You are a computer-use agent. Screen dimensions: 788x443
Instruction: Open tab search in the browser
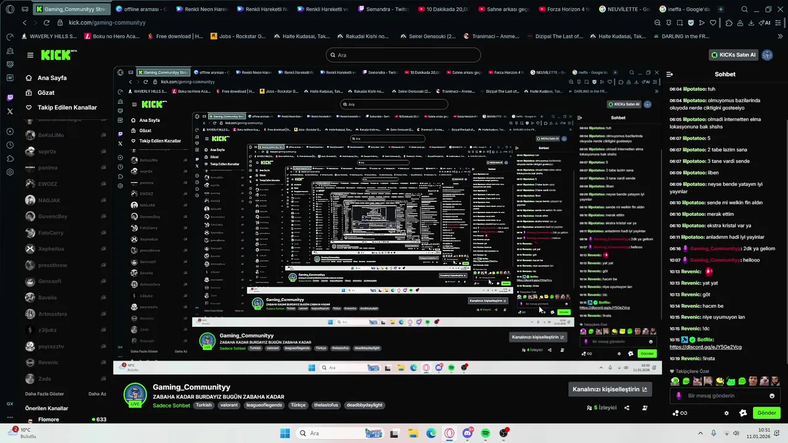[x=744, y=9]
